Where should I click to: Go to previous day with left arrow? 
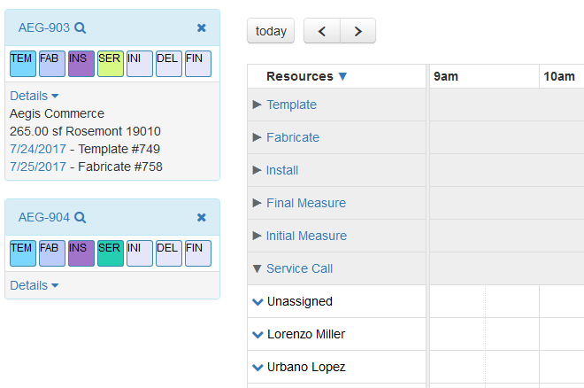pos(322,31)
